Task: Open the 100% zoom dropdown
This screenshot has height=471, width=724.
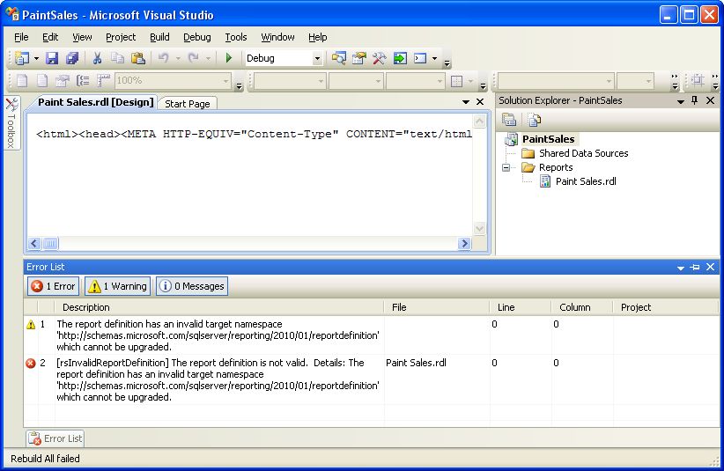Action: pyautogui.click(x=225, y=81)
